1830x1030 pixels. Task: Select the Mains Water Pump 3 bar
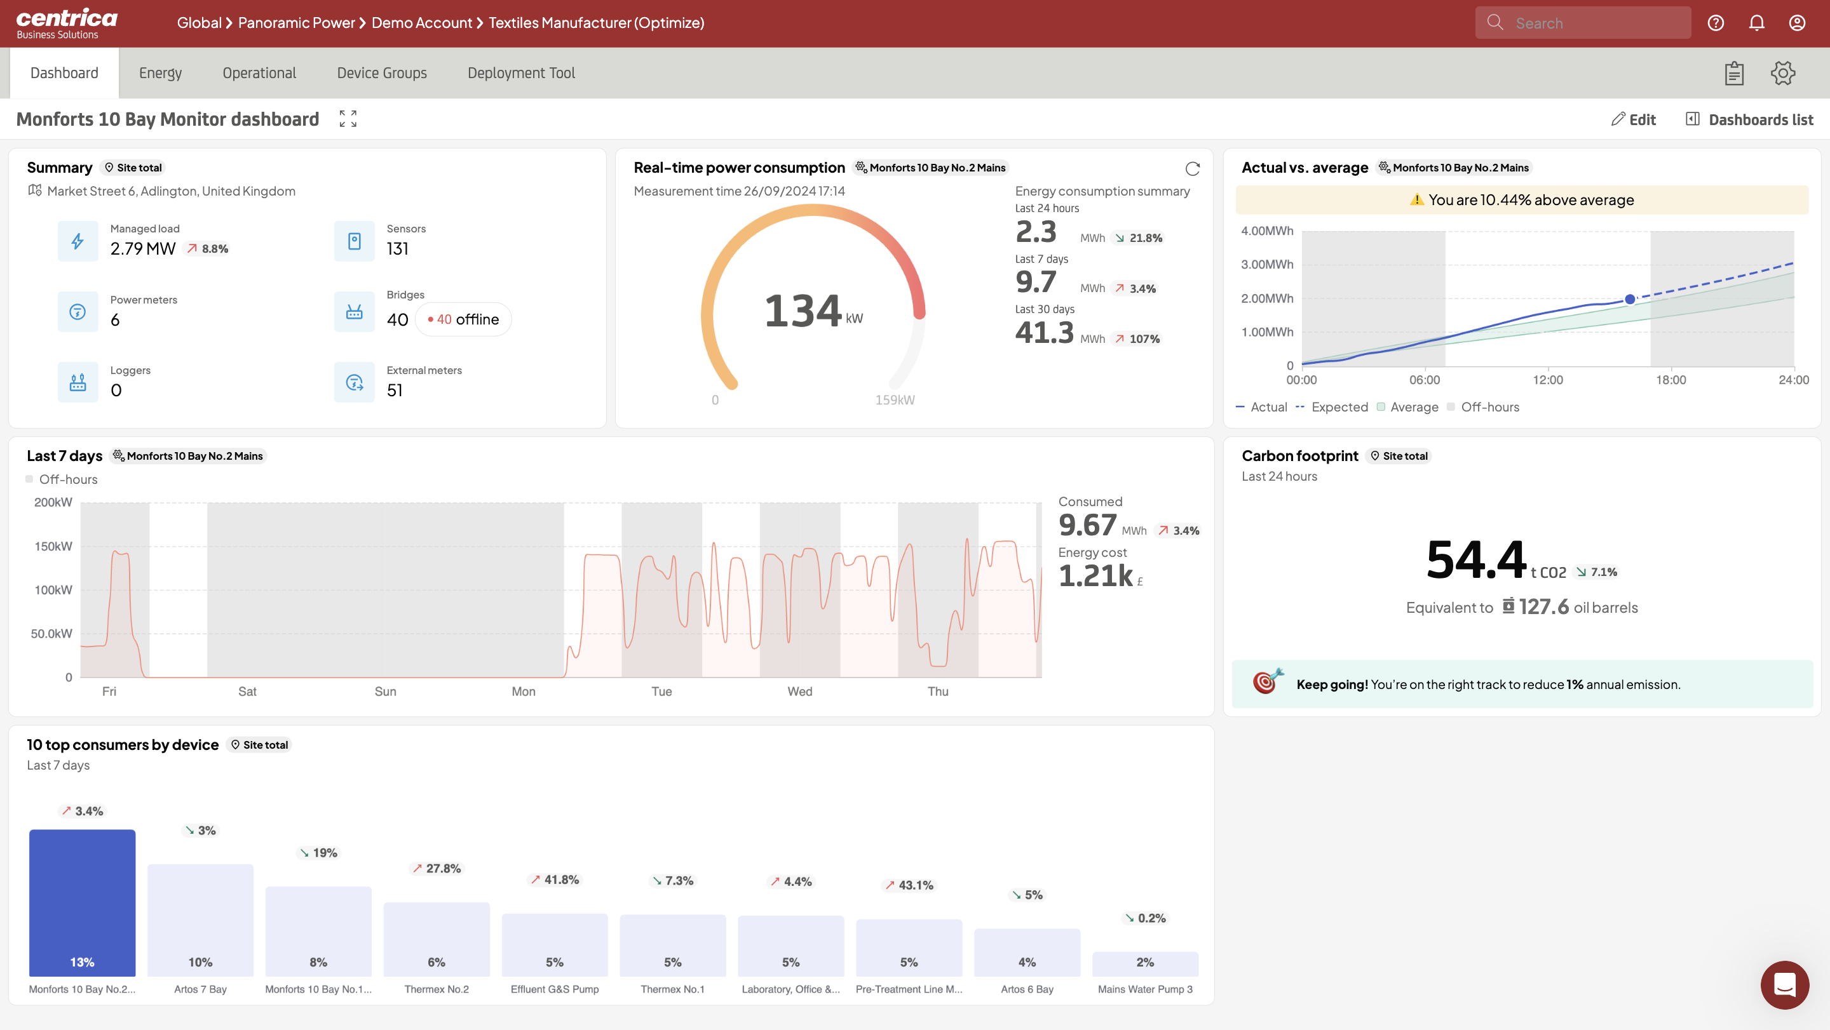coord(1145,964)
